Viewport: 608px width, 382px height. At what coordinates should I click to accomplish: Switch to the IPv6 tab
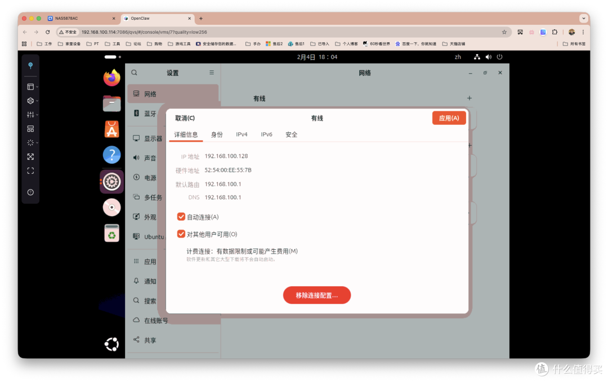[266, 134]
